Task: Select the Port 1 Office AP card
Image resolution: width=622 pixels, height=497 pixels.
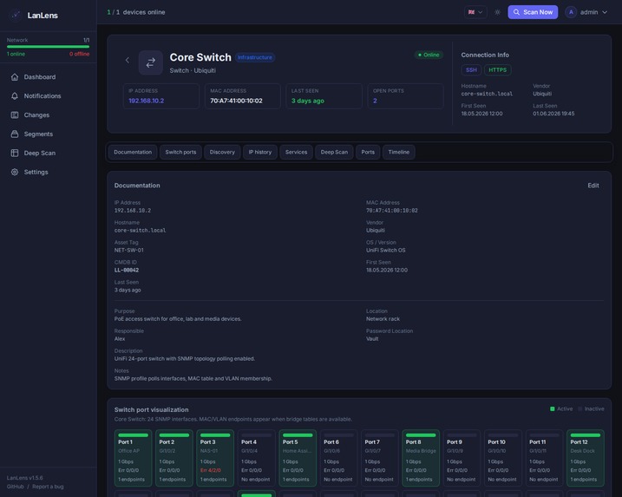Action: coord(134,458)
